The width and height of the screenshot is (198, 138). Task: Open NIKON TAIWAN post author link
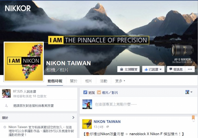107,122
